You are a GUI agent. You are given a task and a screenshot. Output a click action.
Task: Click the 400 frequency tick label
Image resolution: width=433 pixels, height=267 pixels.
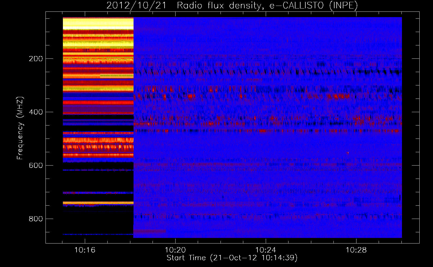pos(36,112)
